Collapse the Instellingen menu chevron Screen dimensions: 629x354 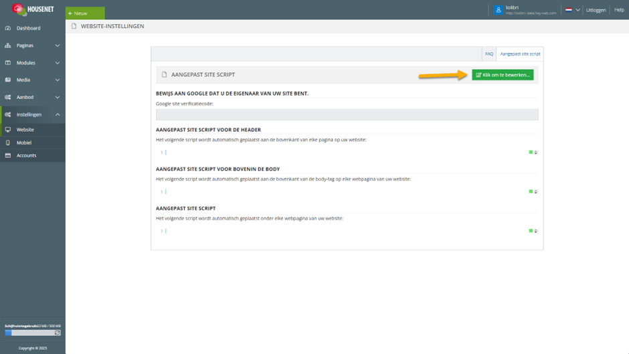(x=58, y=114)
